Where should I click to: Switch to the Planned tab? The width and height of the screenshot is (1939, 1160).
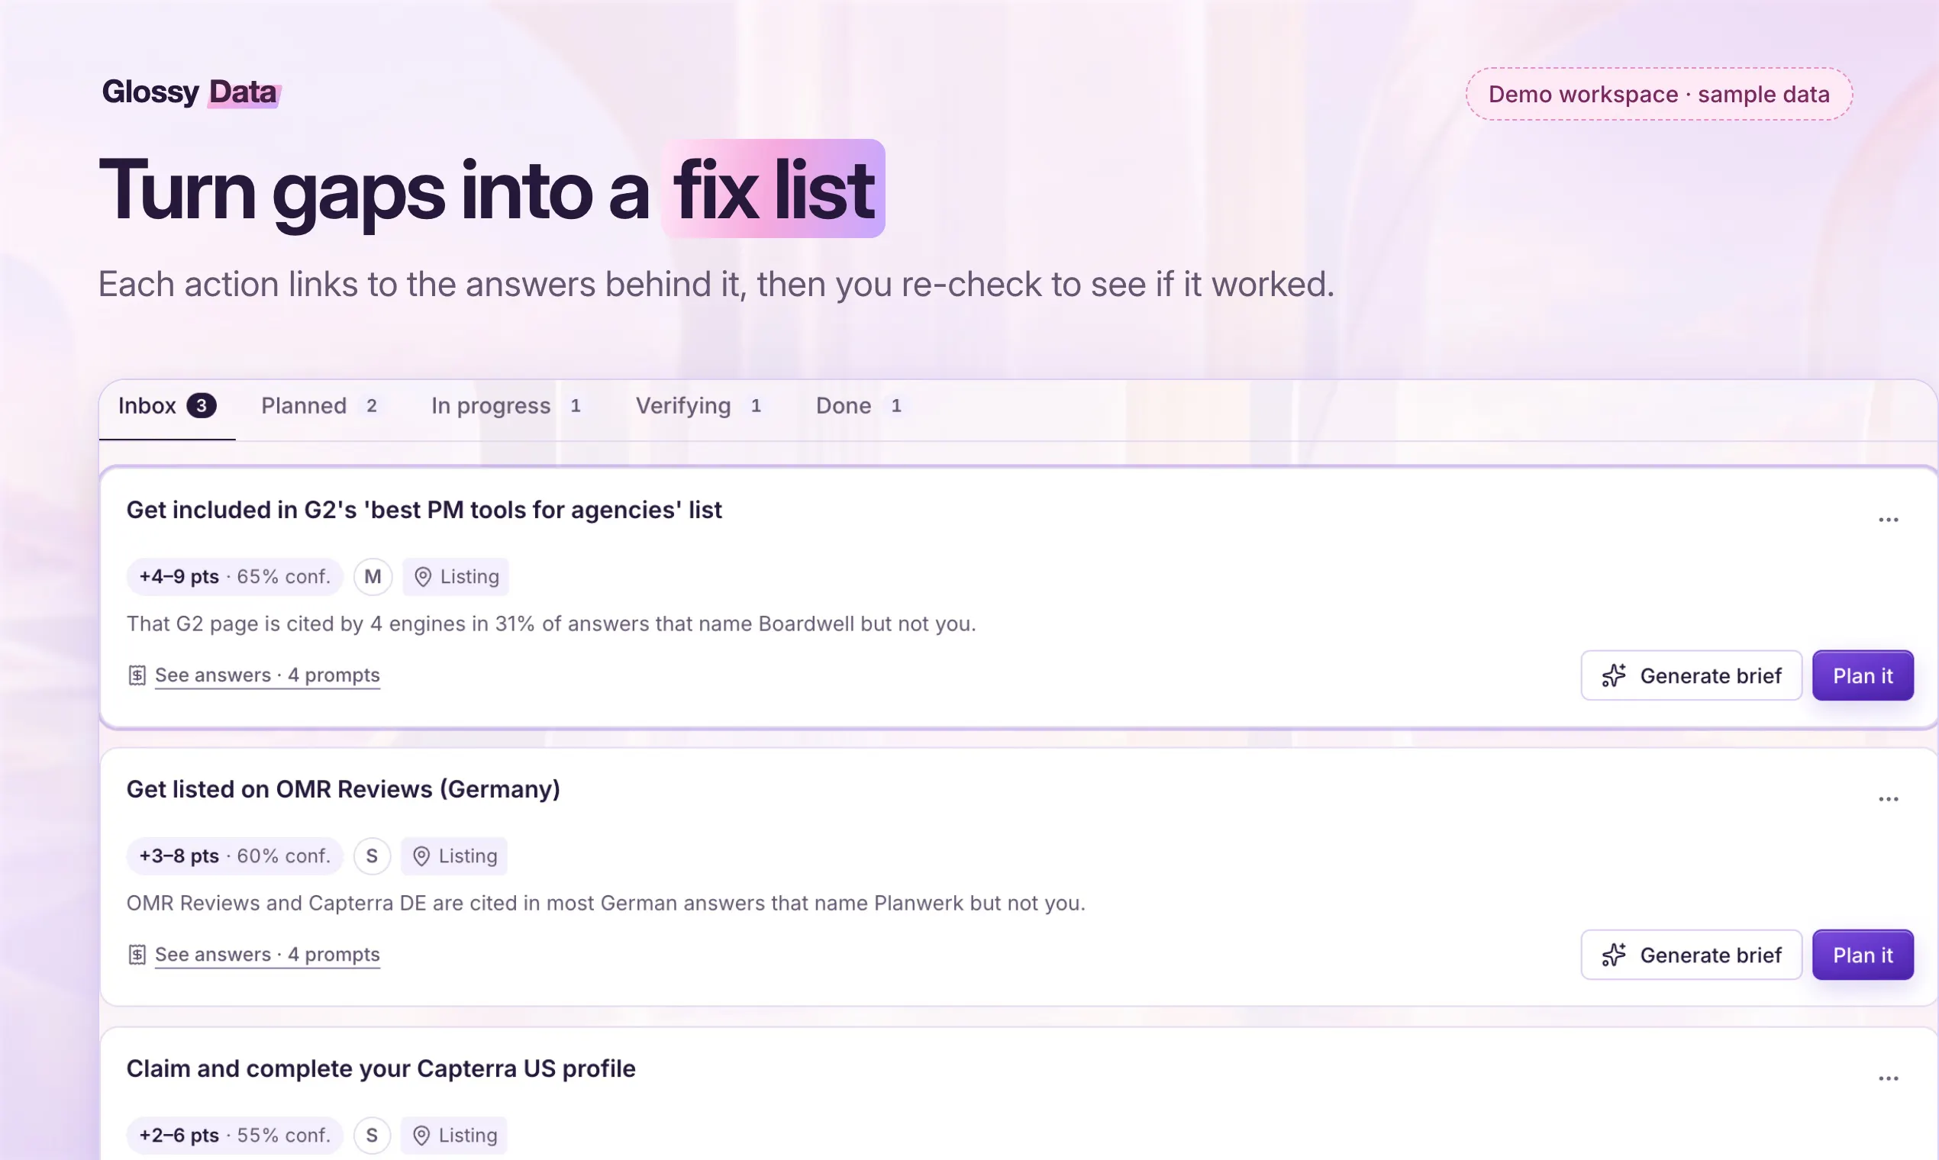tap(321, 406)
